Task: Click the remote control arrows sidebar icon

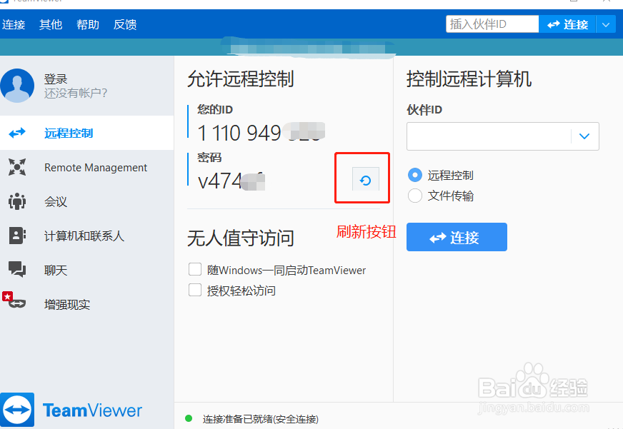Action: 17,133
